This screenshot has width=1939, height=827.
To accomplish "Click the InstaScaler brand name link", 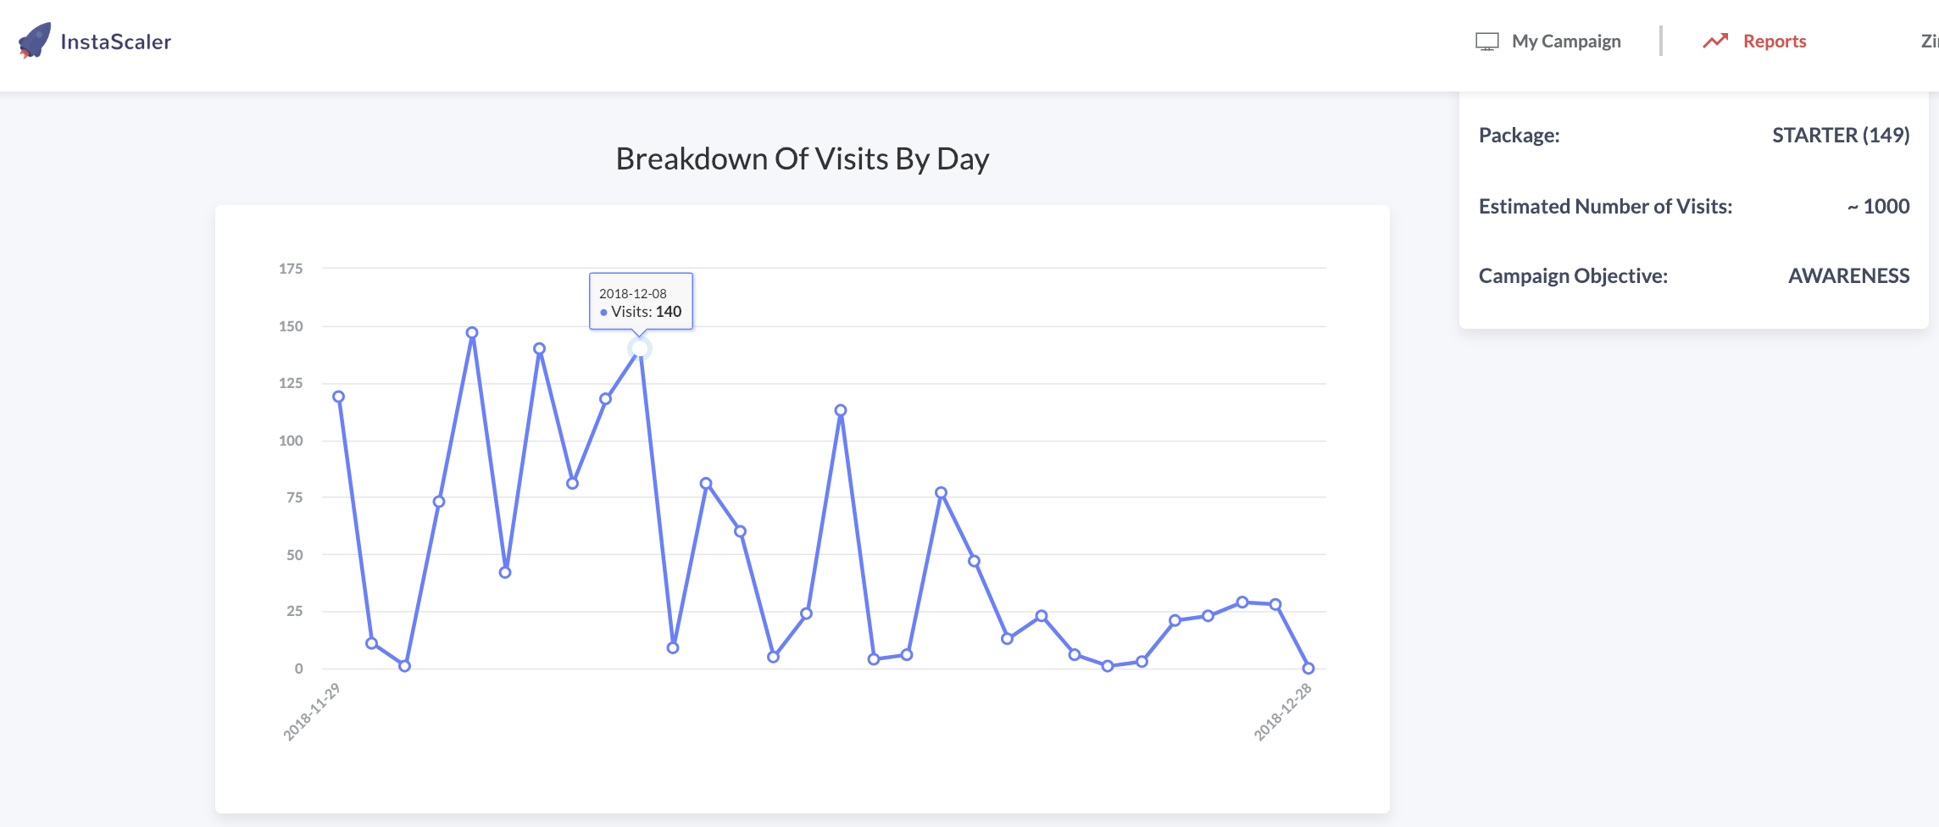I will 114,40.
